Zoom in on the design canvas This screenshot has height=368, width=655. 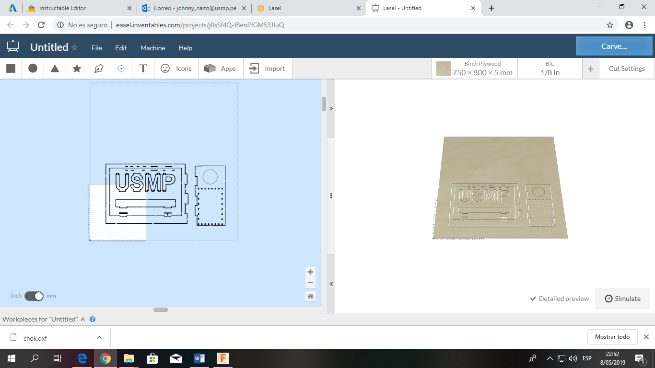pyautogui.click(x=311, y=272)
